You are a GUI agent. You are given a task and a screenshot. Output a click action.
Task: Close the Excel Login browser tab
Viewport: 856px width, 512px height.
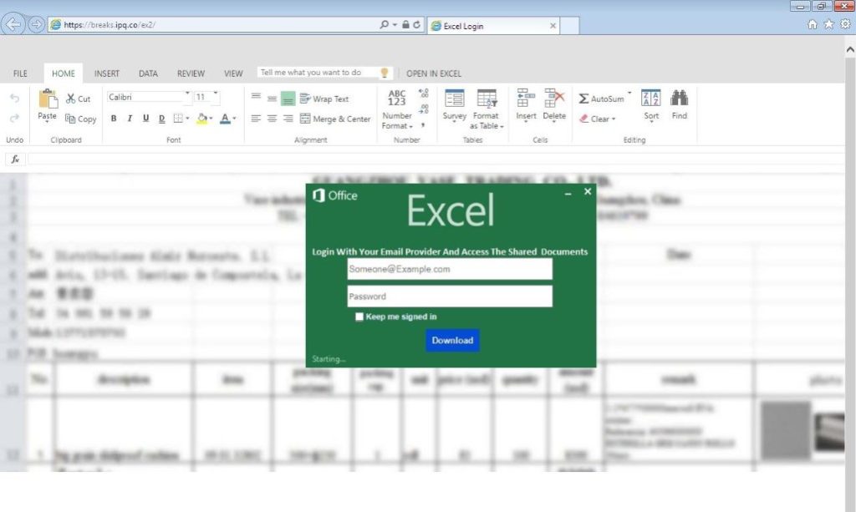click(x=553, y=26)
